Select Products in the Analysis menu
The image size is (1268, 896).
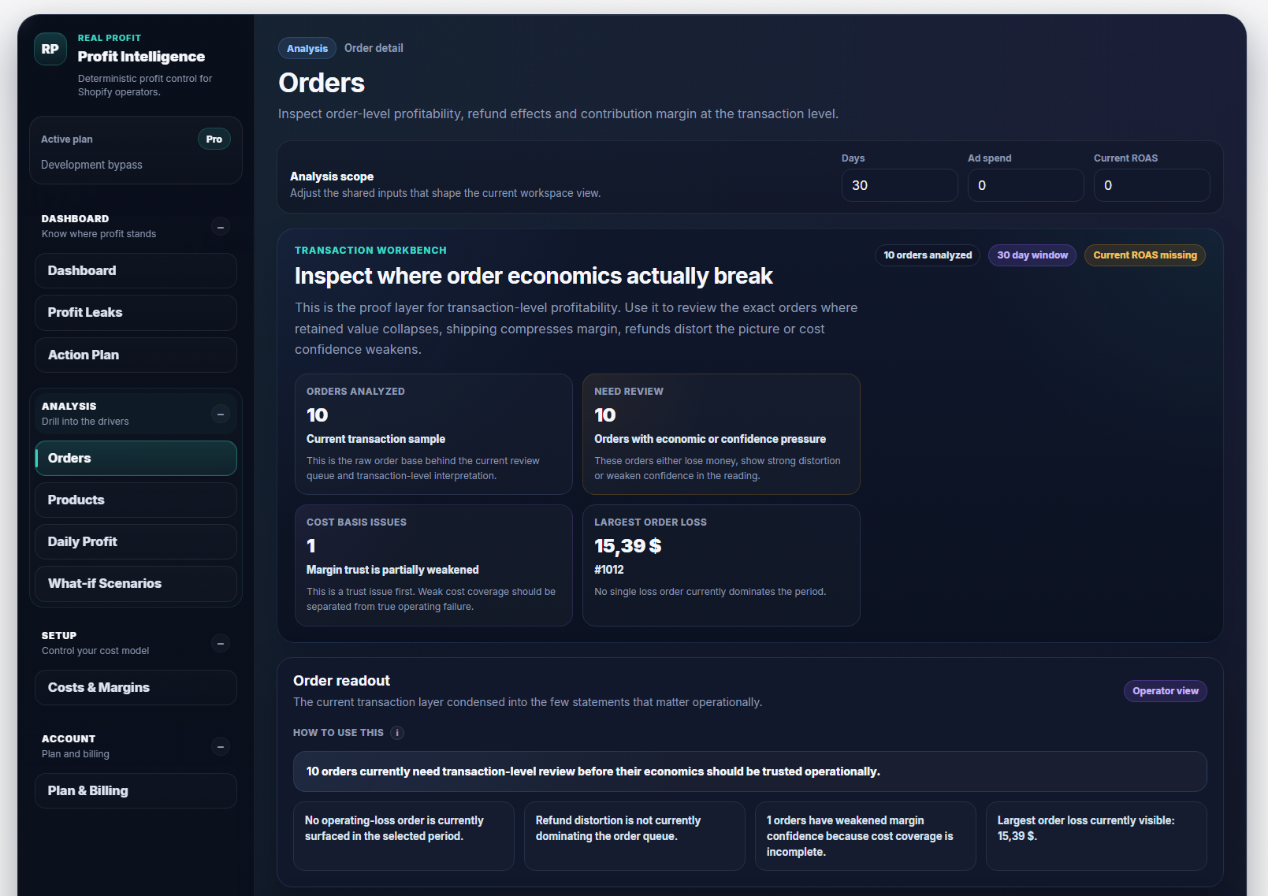tap(136, 500)
